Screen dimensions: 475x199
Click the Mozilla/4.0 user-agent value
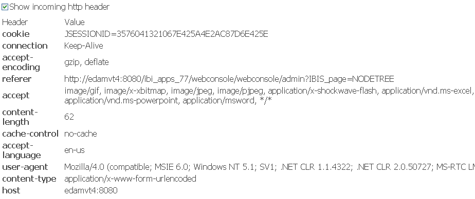269,167
